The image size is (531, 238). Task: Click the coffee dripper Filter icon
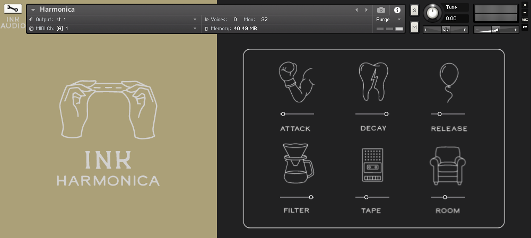pos(298,164)
